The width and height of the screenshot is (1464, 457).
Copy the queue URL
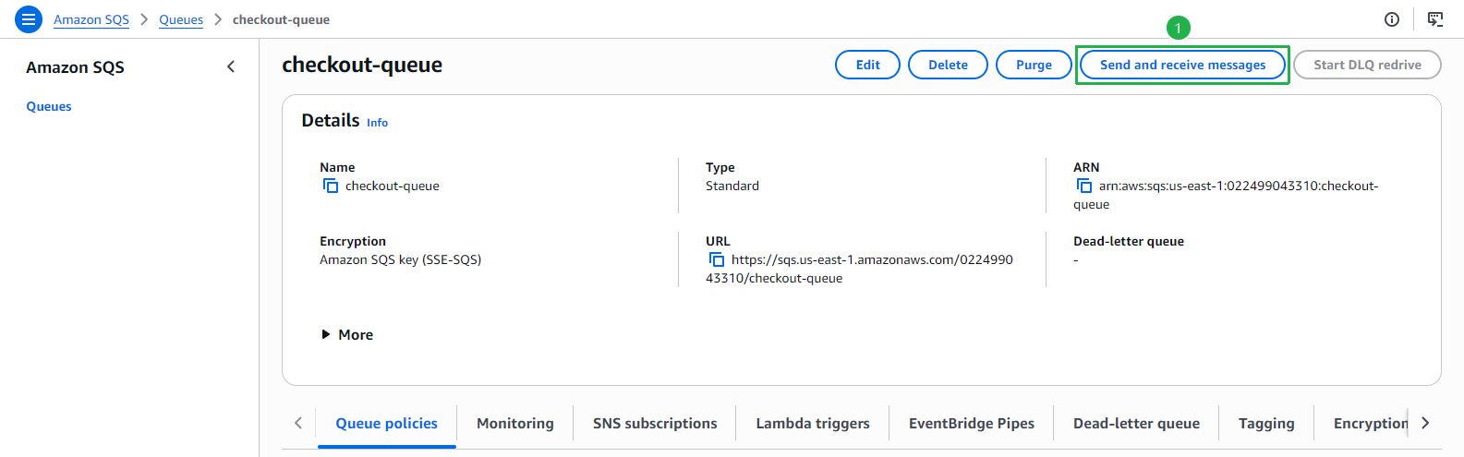pyautogui.click(x=717, y=259)
